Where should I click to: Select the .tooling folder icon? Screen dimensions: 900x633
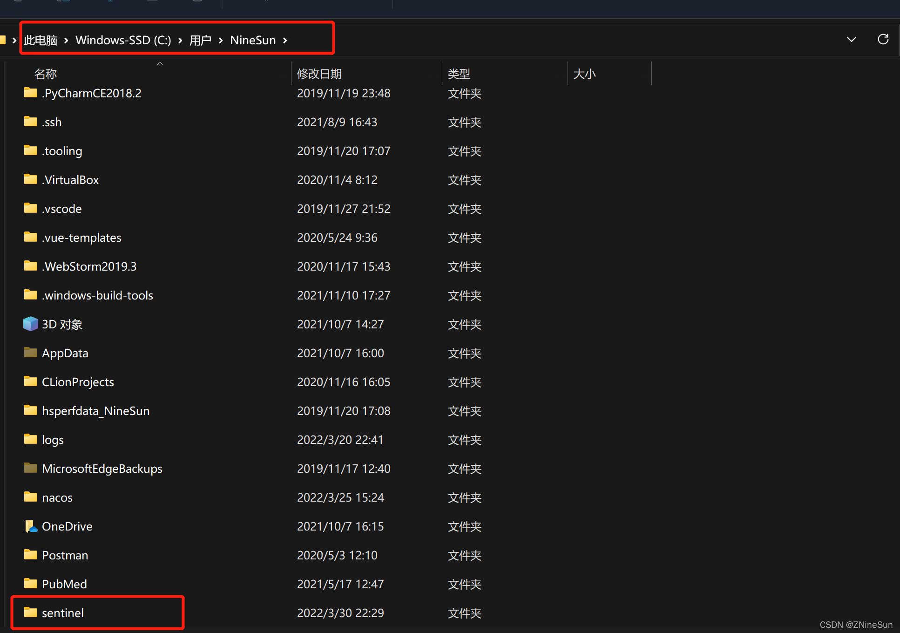[x=31, y=150]
